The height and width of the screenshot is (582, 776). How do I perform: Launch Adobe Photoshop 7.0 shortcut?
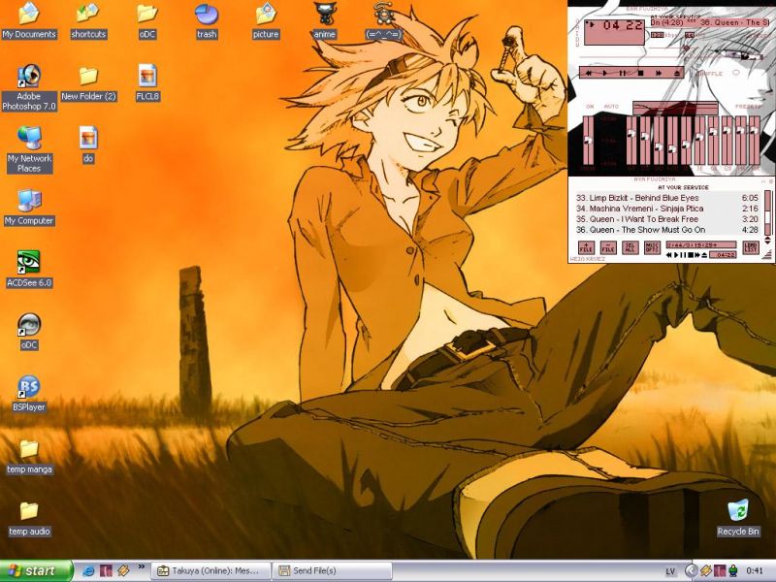pyautogui.click(x=29, y=87)
